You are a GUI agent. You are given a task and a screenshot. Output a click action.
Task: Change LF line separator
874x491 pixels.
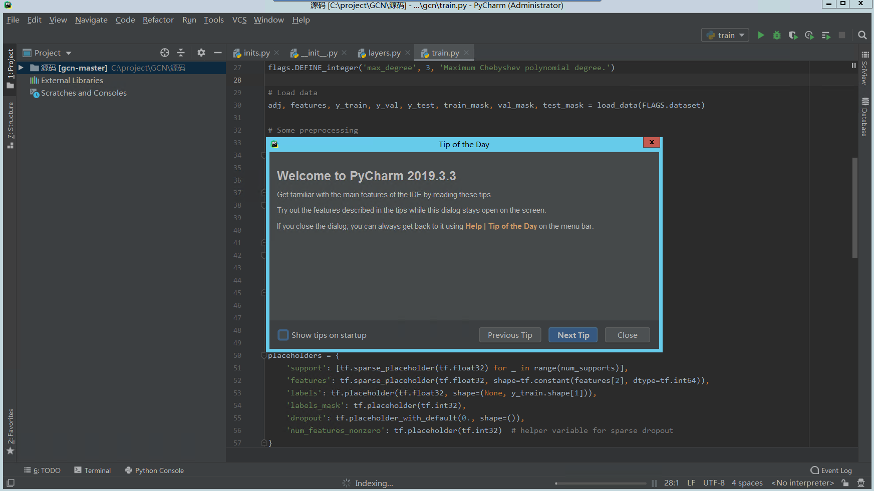coord(691,483)
